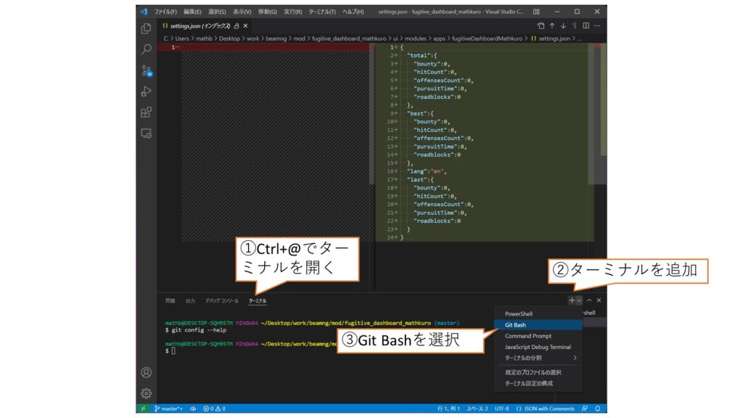The image size is (743, 418).
Task: Open the Search view in activity bar
Action: tap(146, 49)
